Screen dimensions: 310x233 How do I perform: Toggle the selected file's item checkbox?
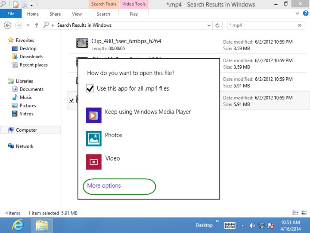point(71,101)
